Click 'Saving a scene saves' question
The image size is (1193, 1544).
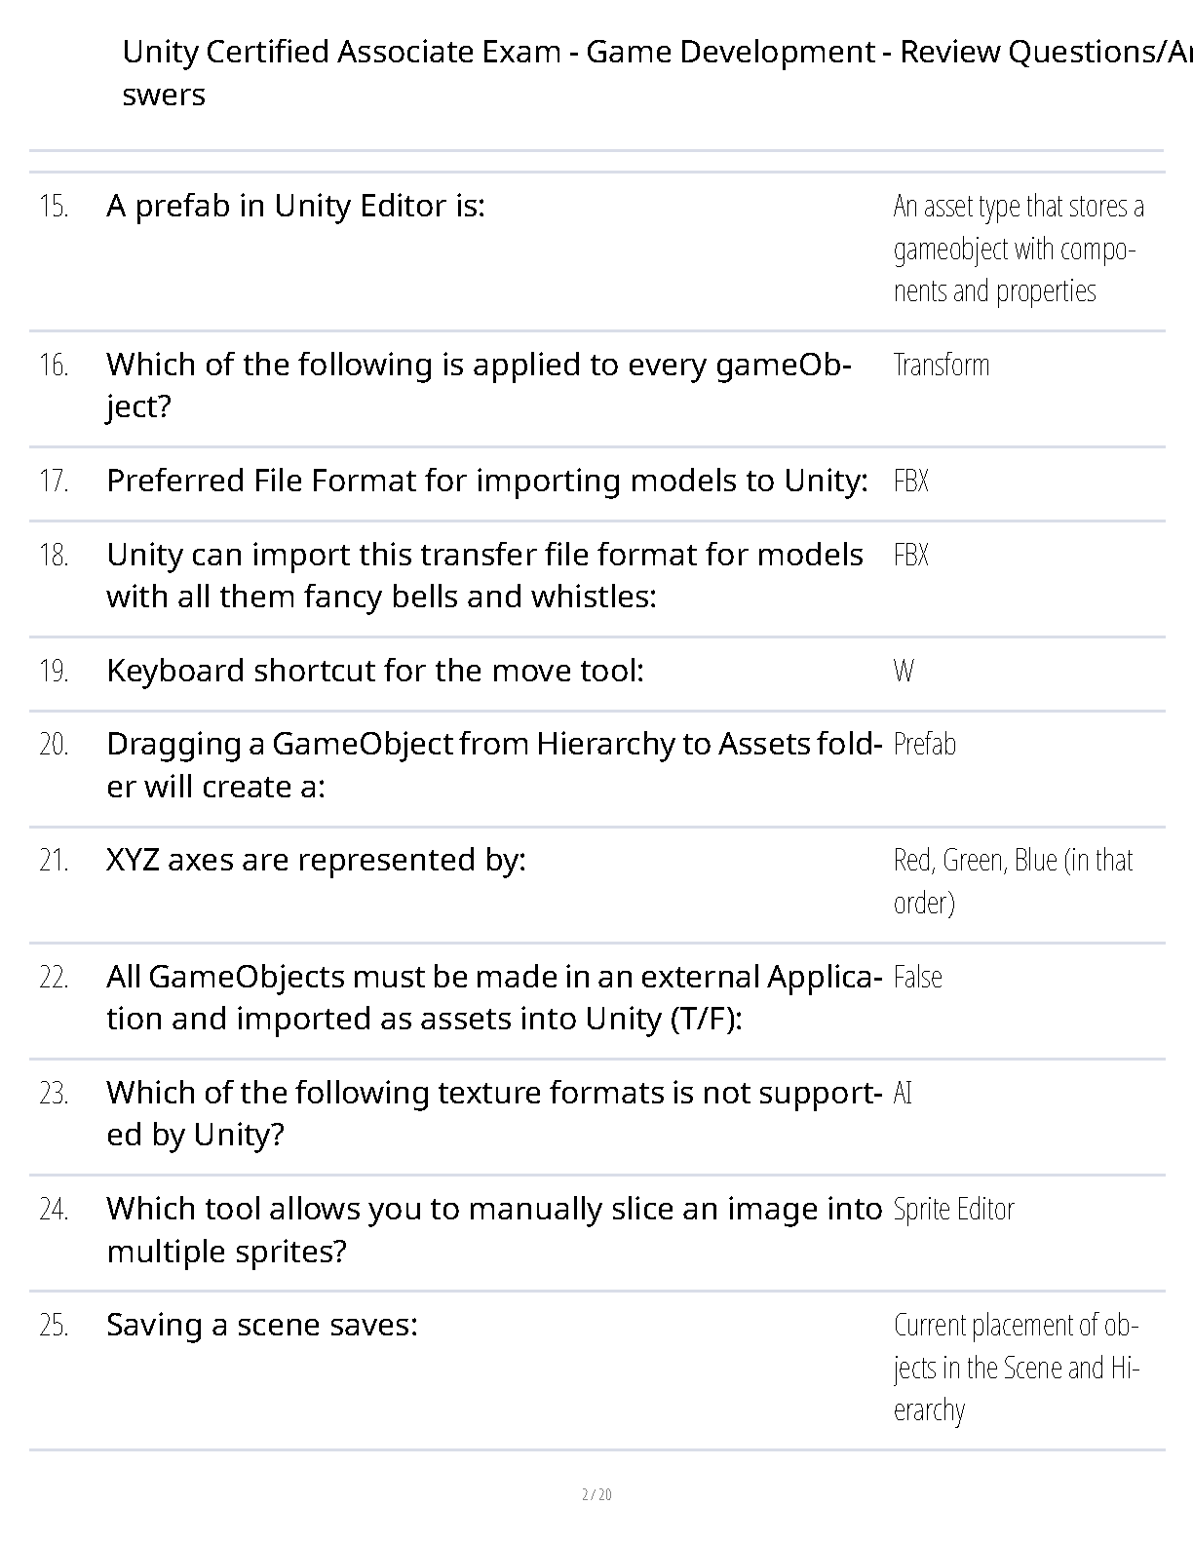(261, 1326)
